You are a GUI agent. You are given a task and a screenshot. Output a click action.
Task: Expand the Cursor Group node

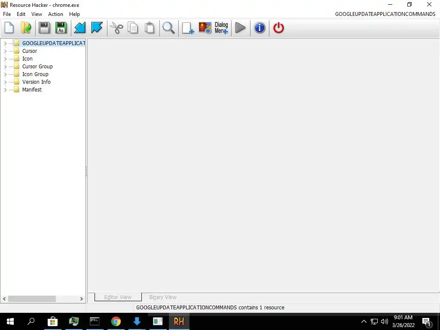(5, 67)
